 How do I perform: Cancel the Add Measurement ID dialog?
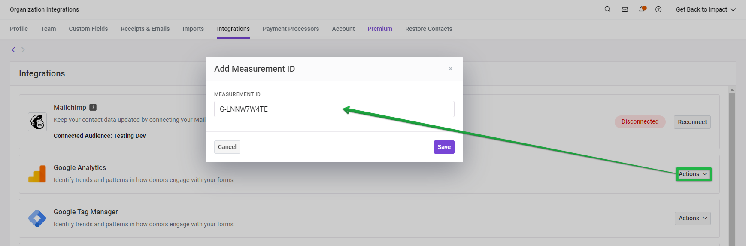point(227,147)
